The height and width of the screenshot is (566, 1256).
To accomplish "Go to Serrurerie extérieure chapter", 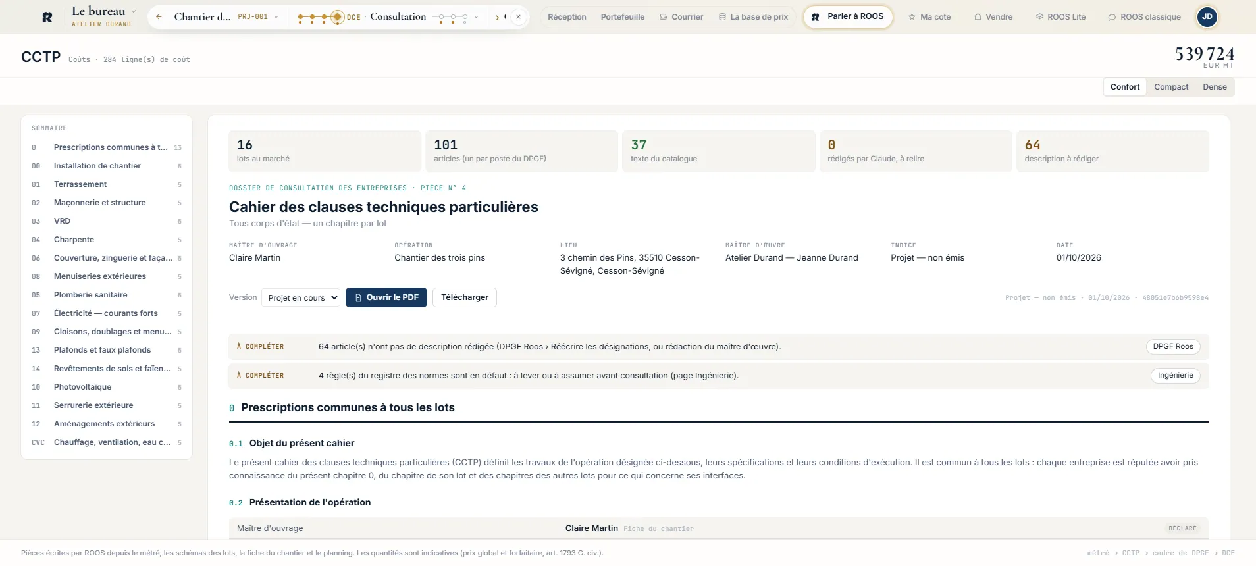I will (107, 405).
